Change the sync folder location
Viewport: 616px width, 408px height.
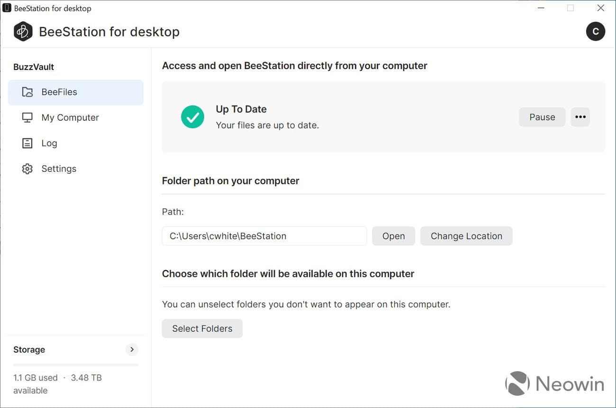tap(466, 236)
